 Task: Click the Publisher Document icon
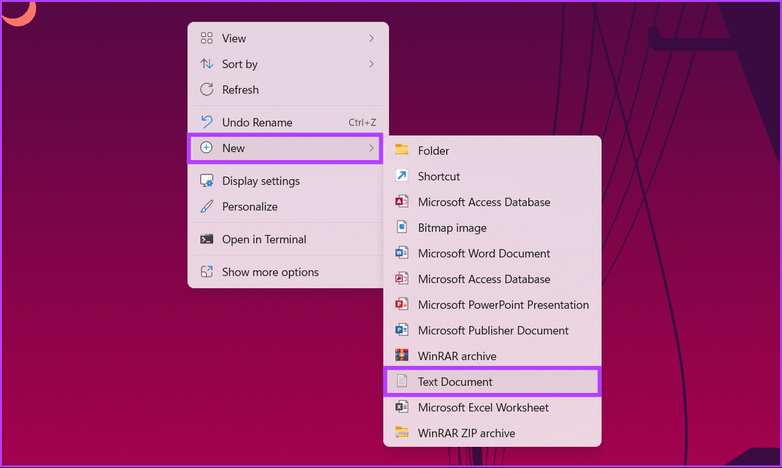click(402, 330)
